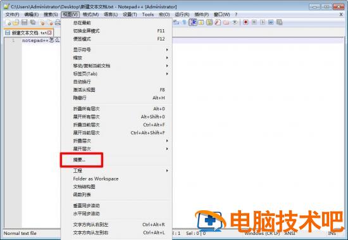Toggle the Monitoring eye toolbar icon
This screenshot has width=348, height=240.
tap(235, 22)
